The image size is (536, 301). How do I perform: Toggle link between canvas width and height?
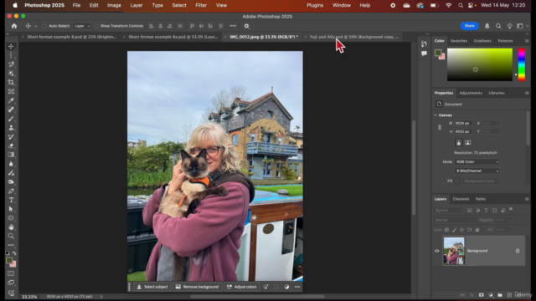pyautogui.click(x=440, y=127)
